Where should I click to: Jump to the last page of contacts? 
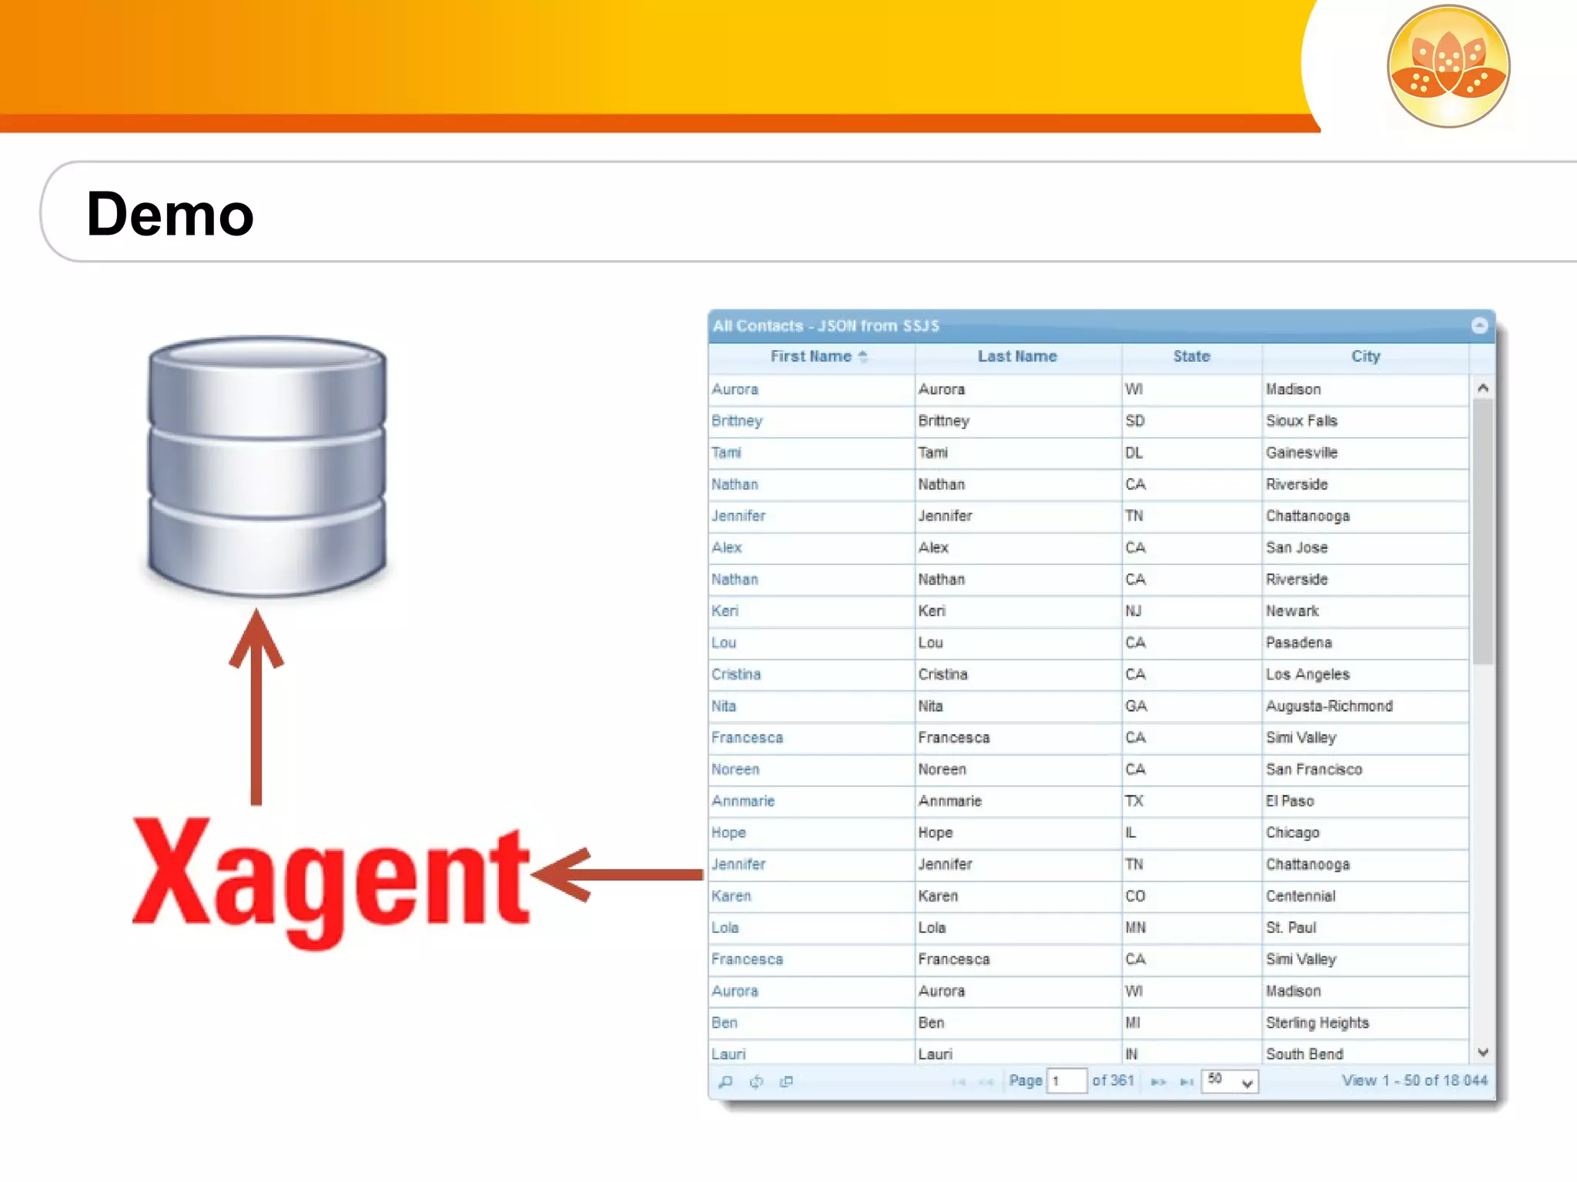point(1187,1081)
